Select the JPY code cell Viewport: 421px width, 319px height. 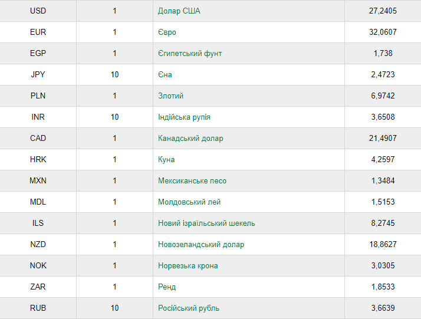(38, 75)
